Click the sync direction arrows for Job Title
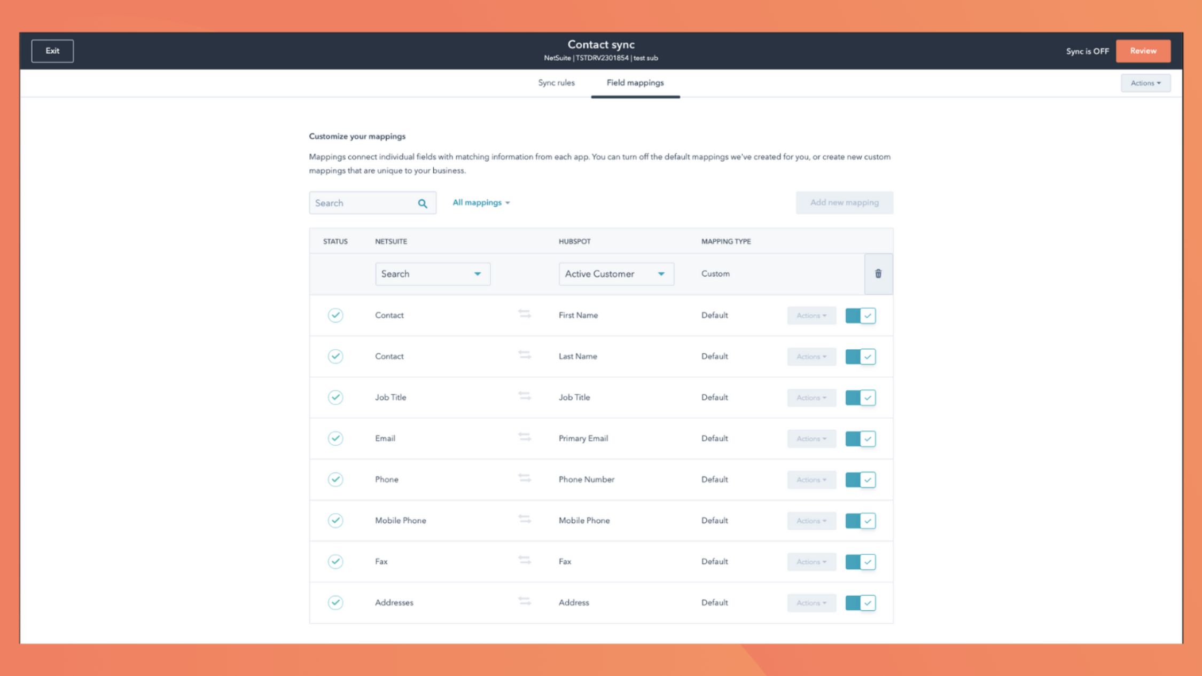Screen dimensions: 1202x676 [524, 396]
